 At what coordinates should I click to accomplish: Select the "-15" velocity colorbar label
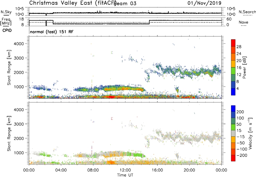point(241,137)
